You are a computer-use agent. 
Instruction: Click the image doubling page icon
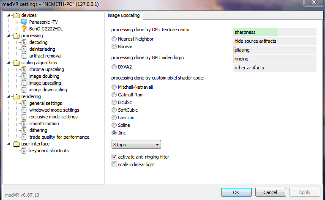pos(24,76)
